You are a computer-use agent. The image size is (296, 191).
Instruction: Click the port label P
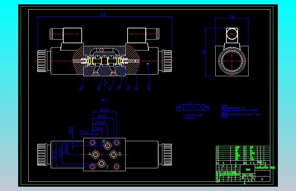[104, 141]
